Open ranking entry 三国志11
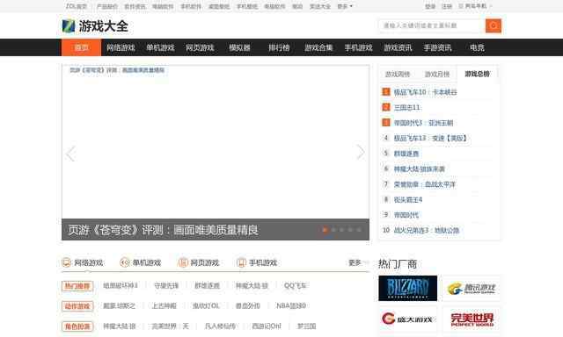Screen dimensions: 563x337 [x=406, y=107]
